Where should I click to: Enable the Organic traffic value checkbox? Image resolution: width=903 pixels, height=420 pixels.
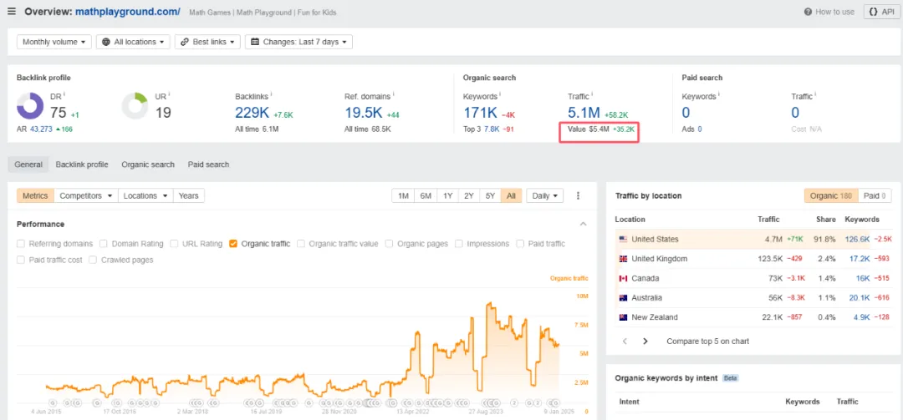[301, 244]
